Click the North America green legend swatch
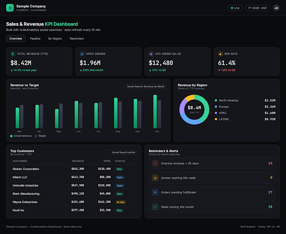 click(216, 100)
